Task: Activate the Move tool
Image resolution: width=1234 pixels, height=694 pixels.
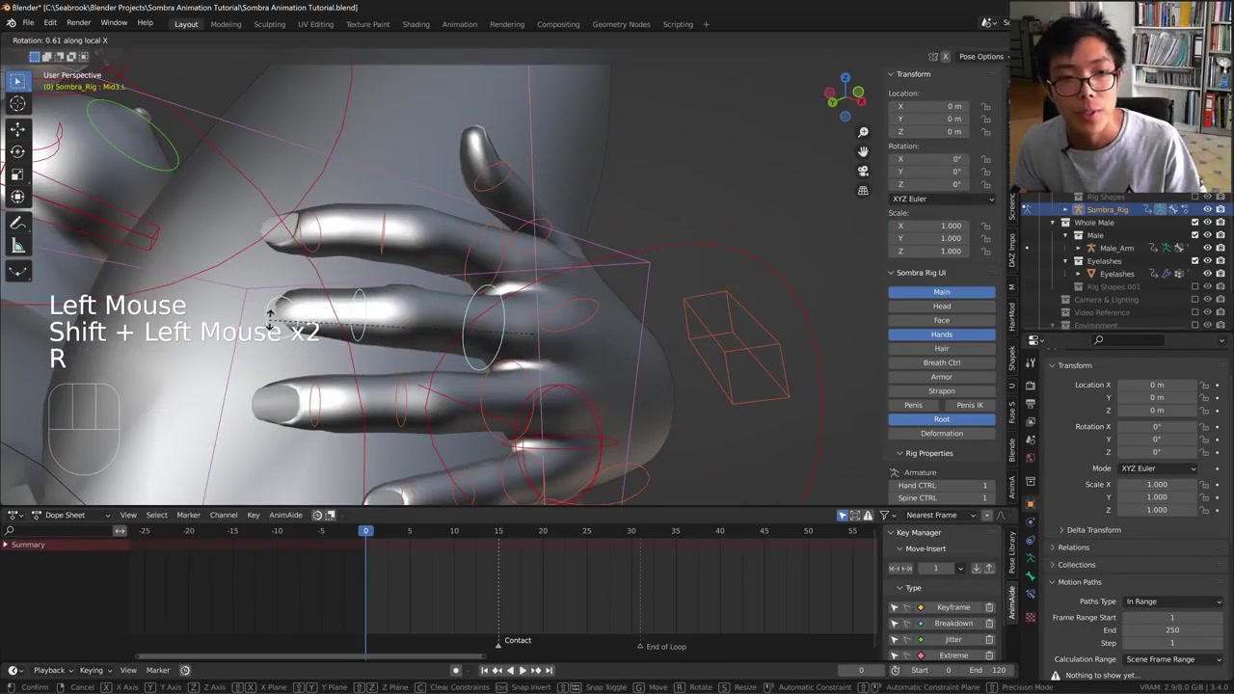Action: [x=17, y=129]
